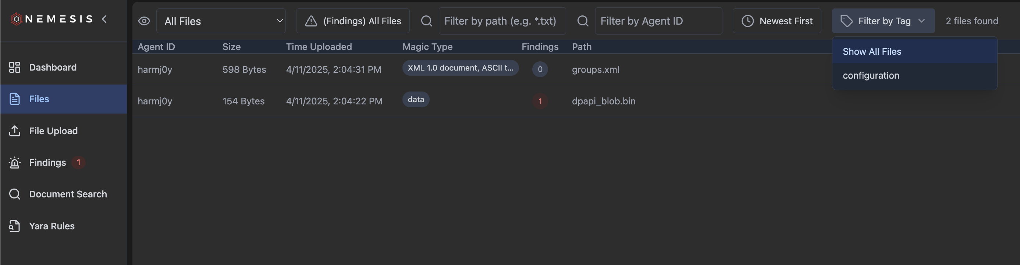Select the Files section icon

click(14, 99)
